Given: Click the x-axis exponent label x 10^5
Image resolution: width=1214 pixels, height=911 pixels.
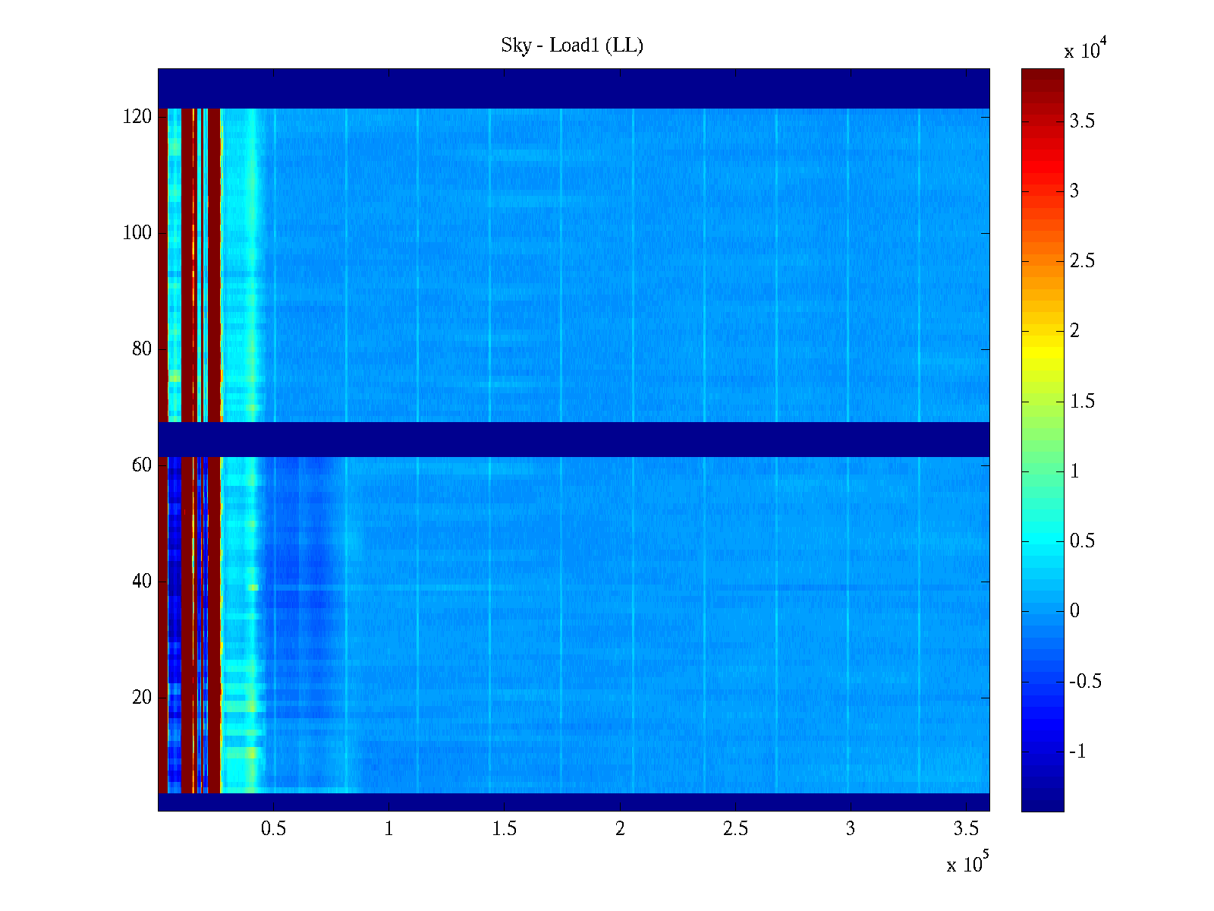Looking at the screenshot, I should pos(967,864).
